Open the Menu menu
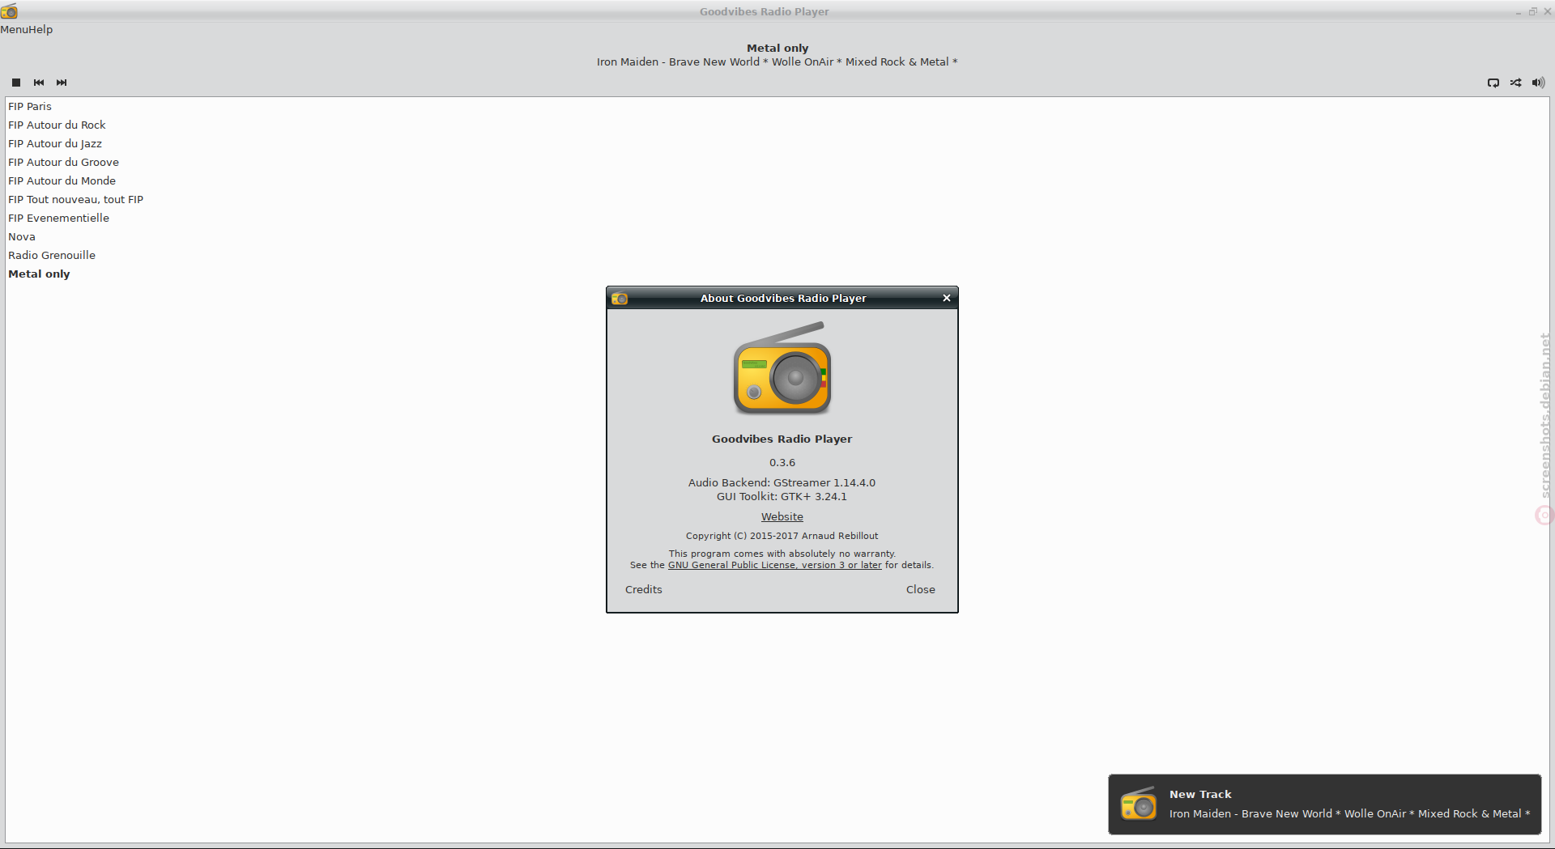The height and width of the screenshot is (849, 1555). [14, 29]
